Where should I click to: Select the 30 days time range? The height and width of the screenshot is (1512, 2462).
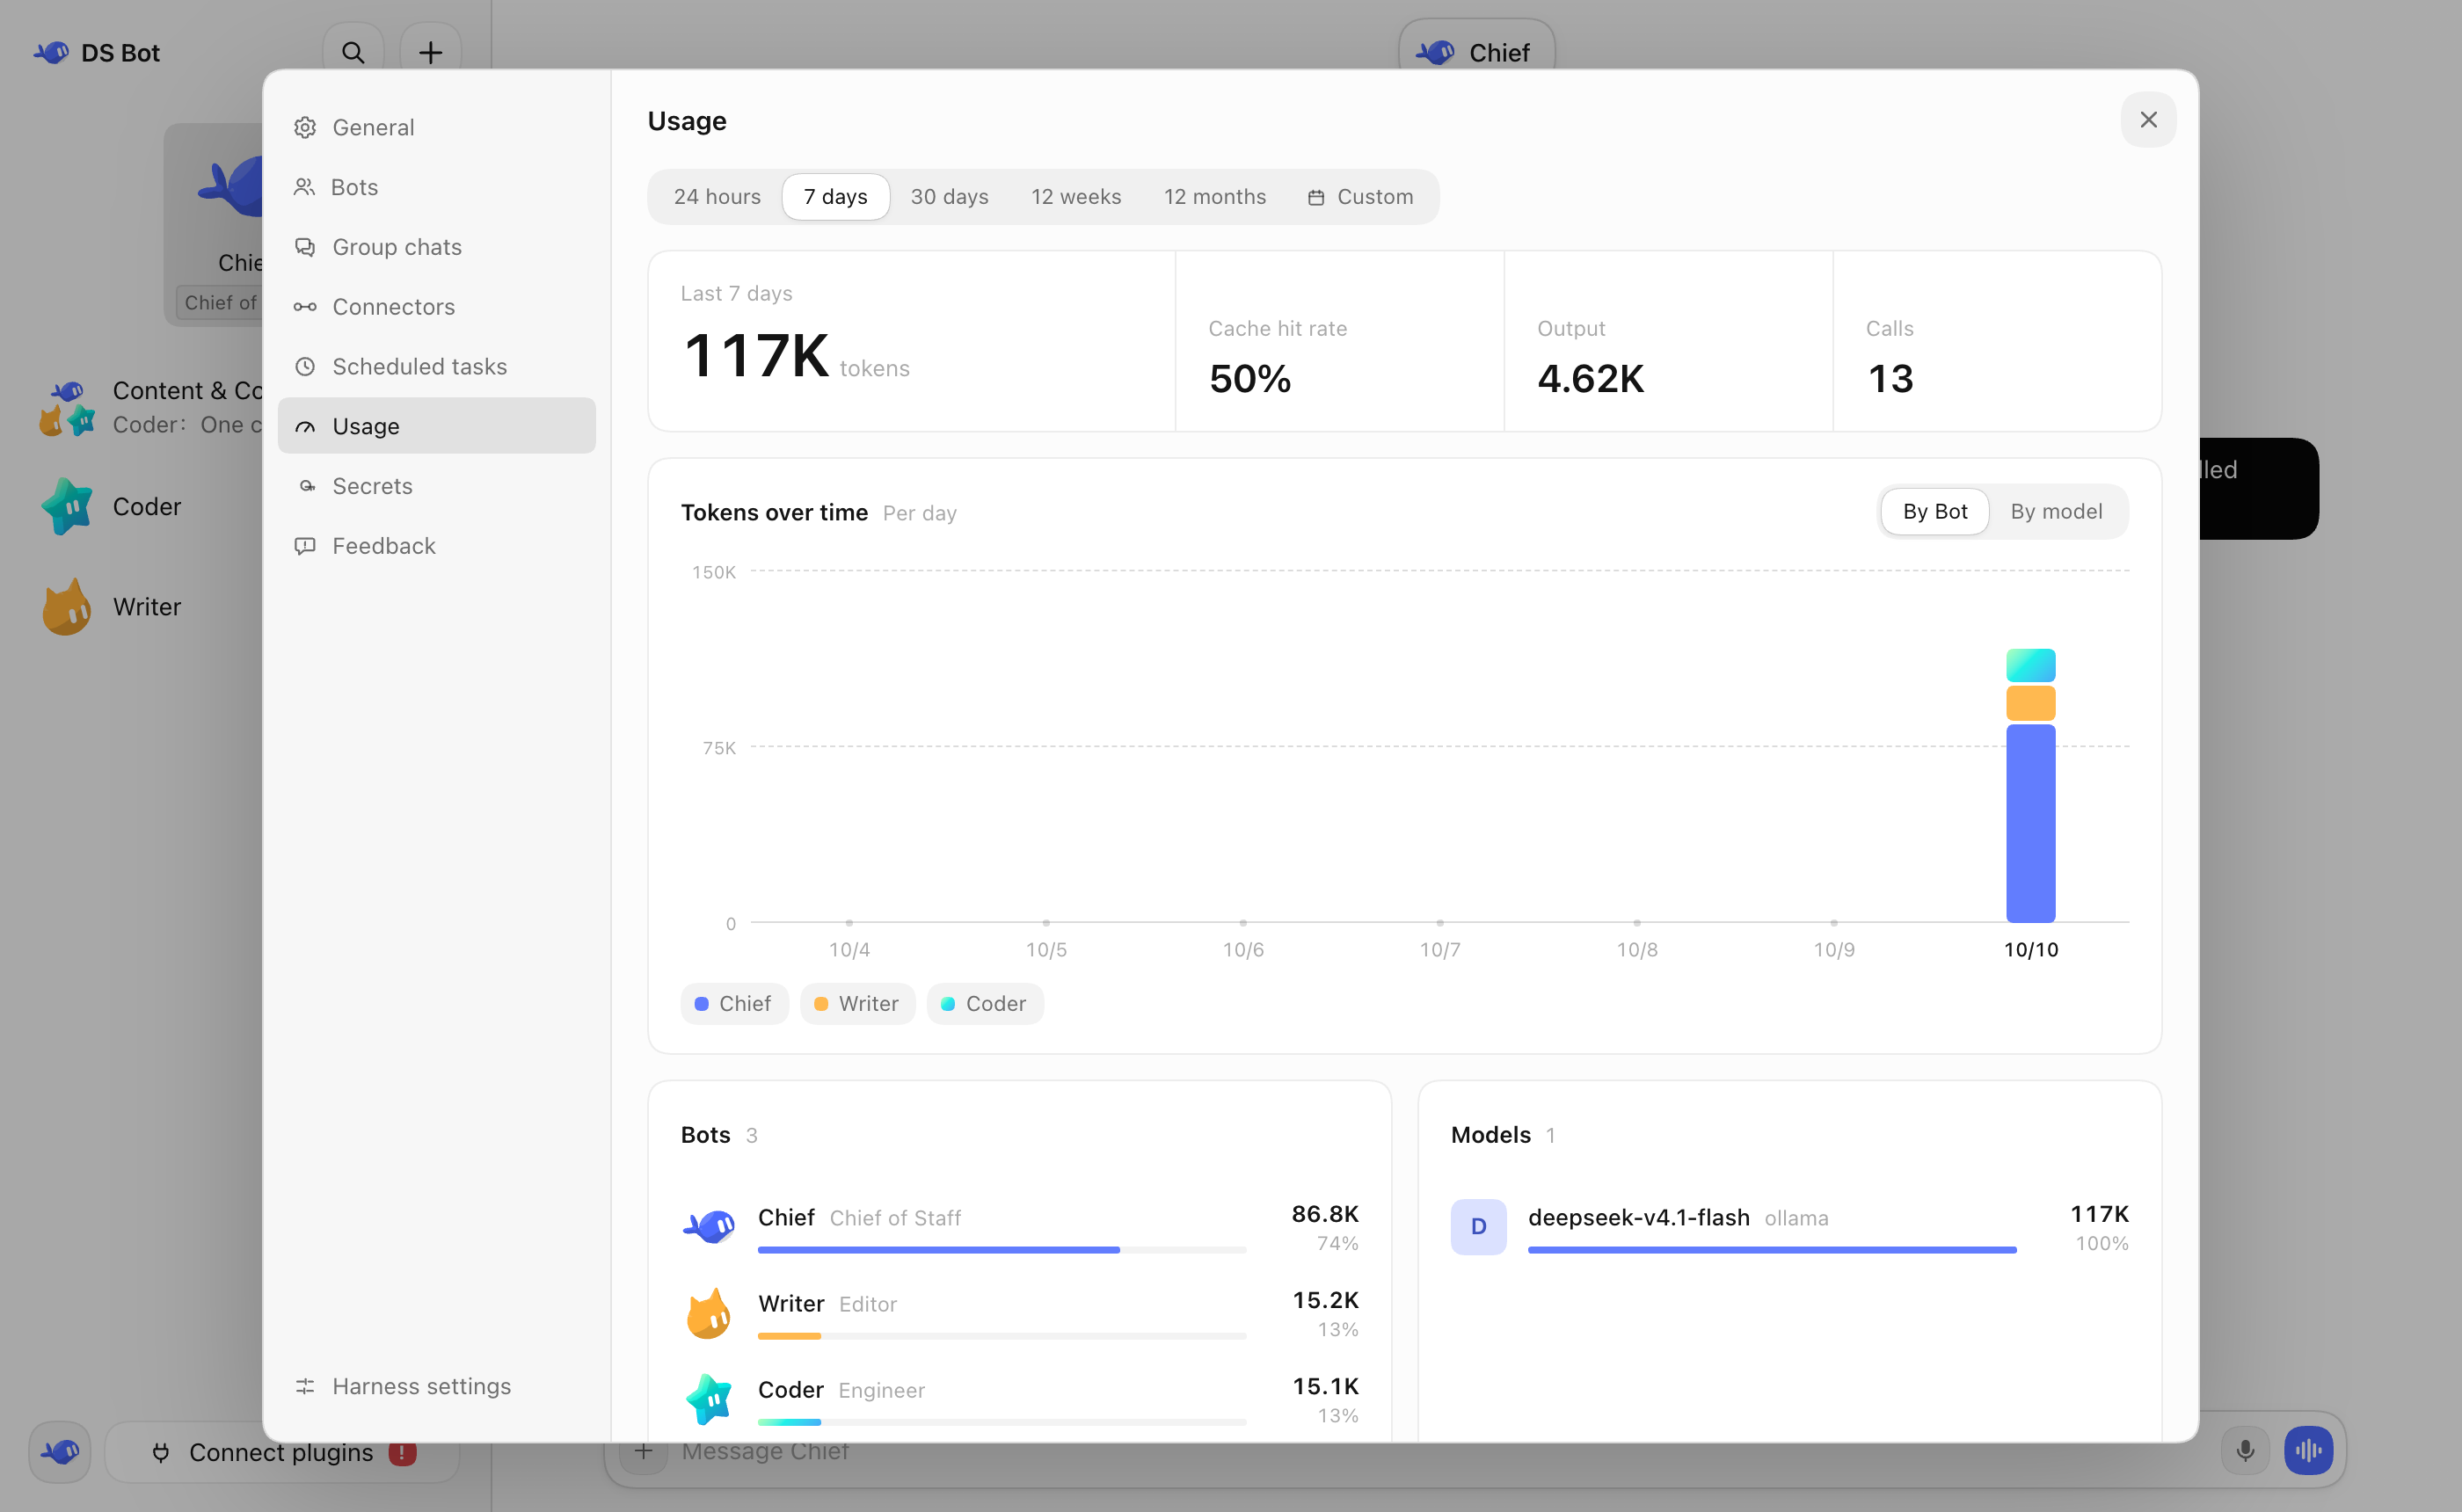[949, 197]
